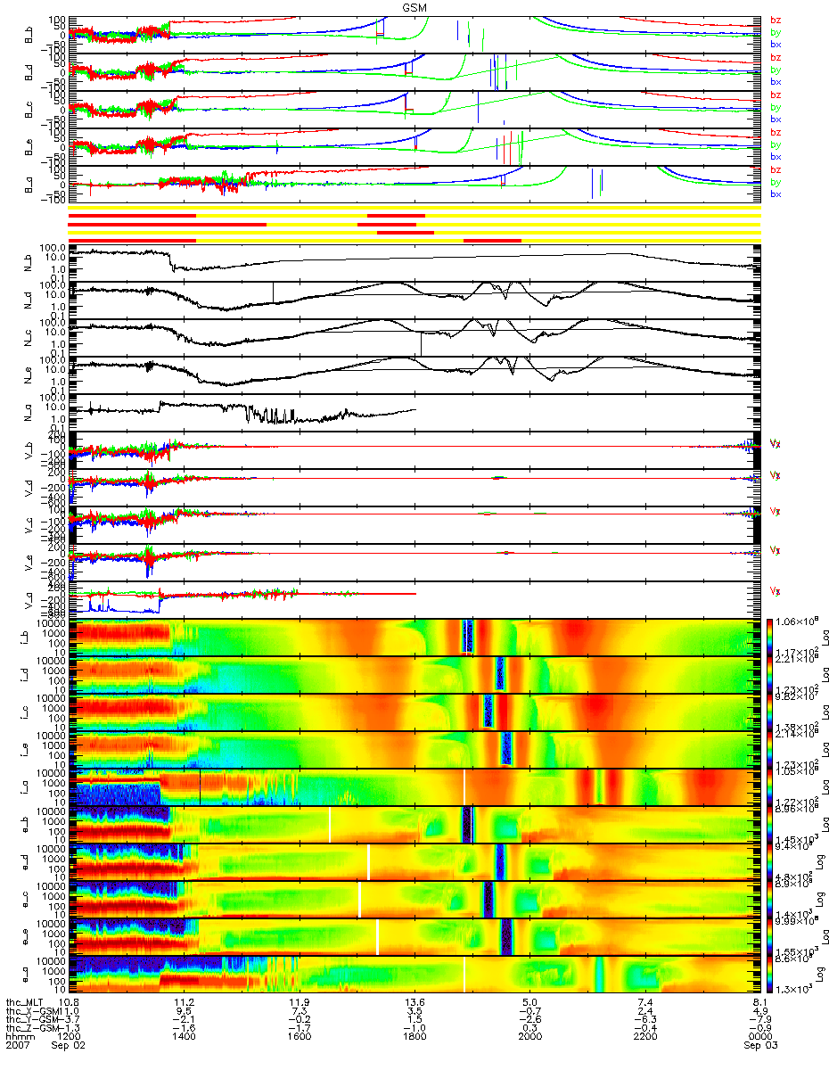Click the thc_MLT row label
Screen dimensions: 829x1070
click(24, 1002)
